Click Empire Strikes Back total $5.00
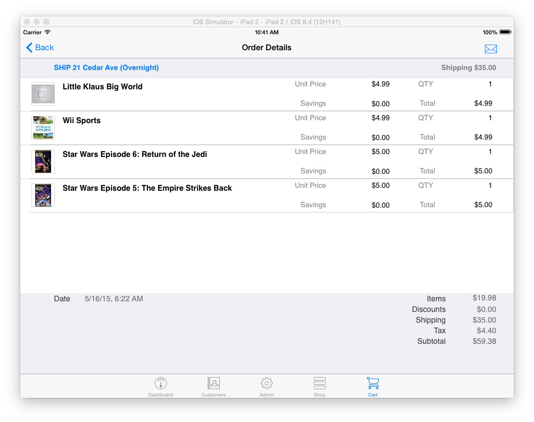This screenshot has height=422, width=534. pyautogui.click(x=483, y=204)
